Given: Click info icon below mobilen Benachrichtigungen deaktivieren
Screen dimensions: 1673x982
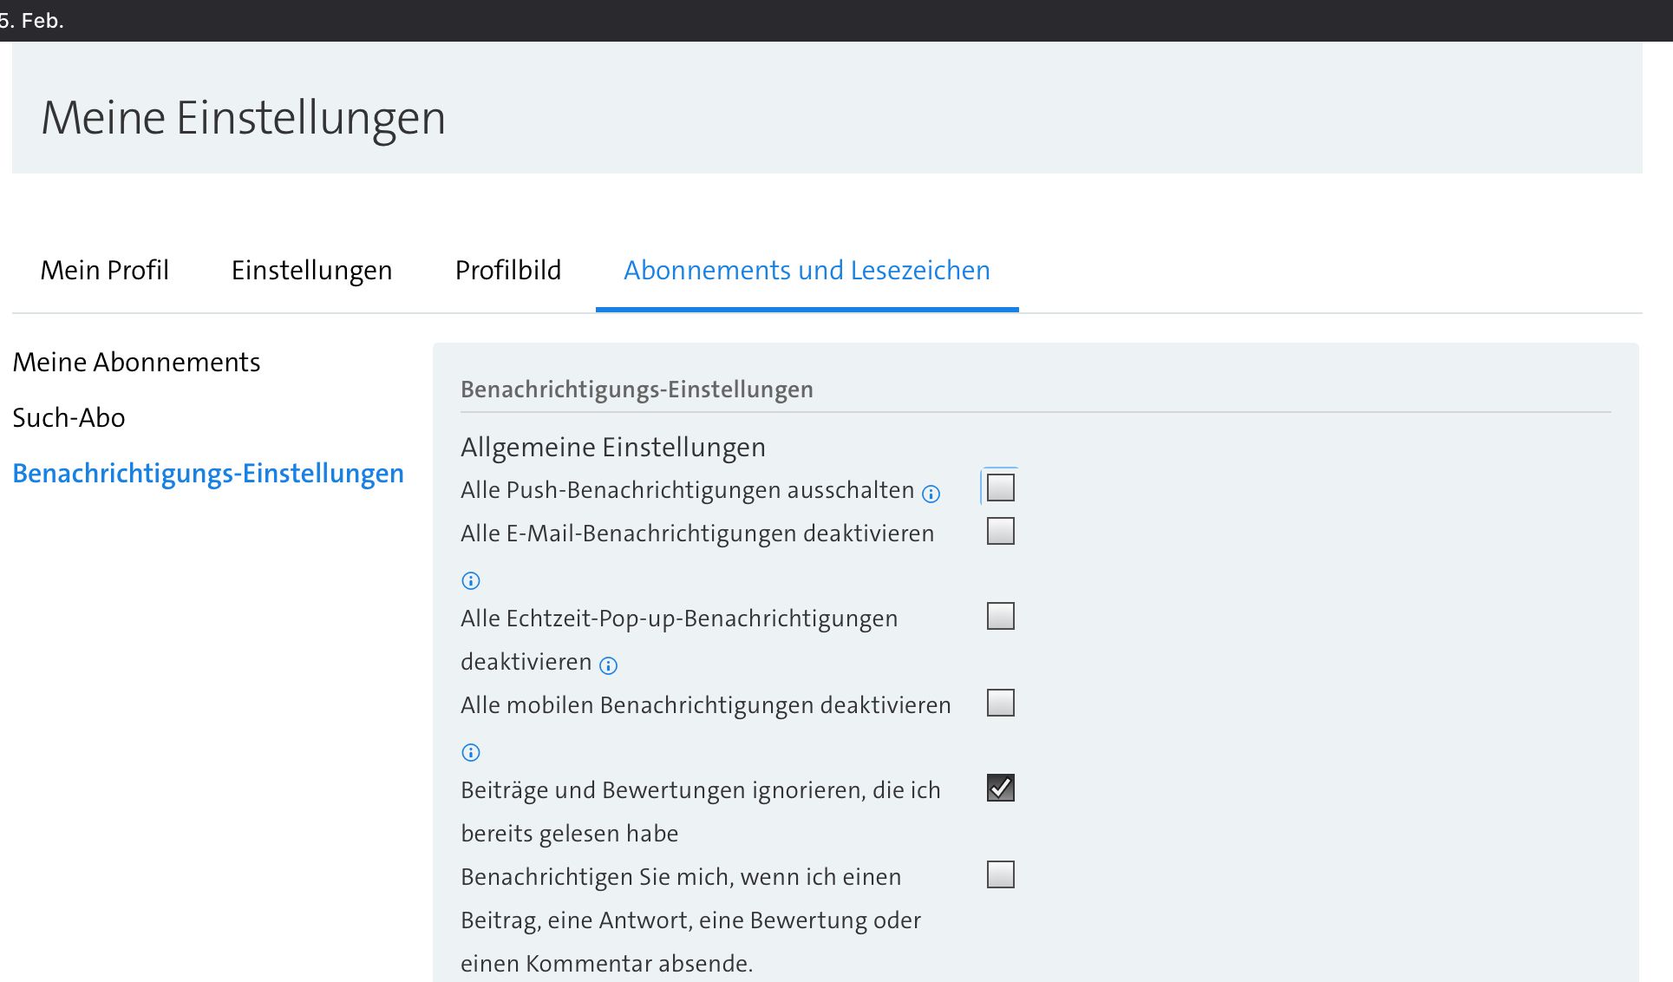Looking at the screenshot, I should pyautogui.click(x=471, y=752).
